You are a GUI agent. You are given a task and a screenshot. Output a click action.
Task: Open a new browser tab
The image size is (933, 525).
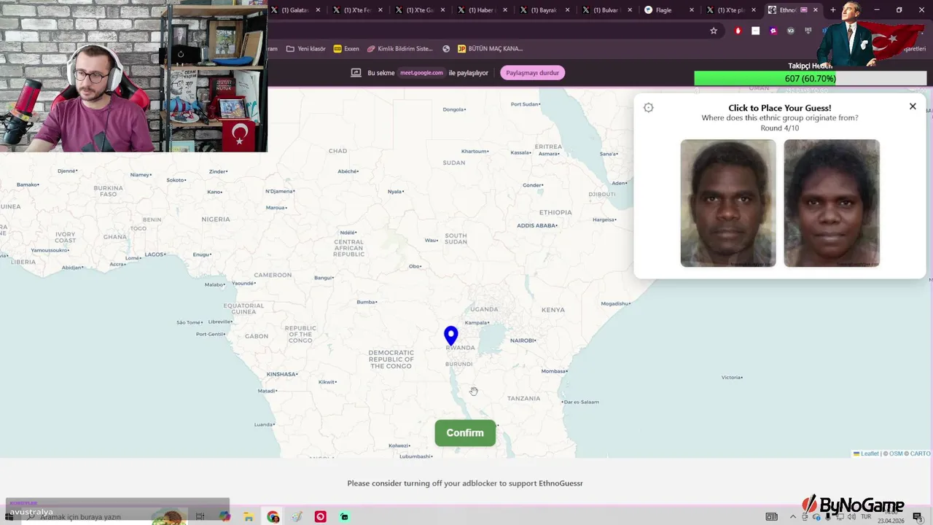pos(833,10)
